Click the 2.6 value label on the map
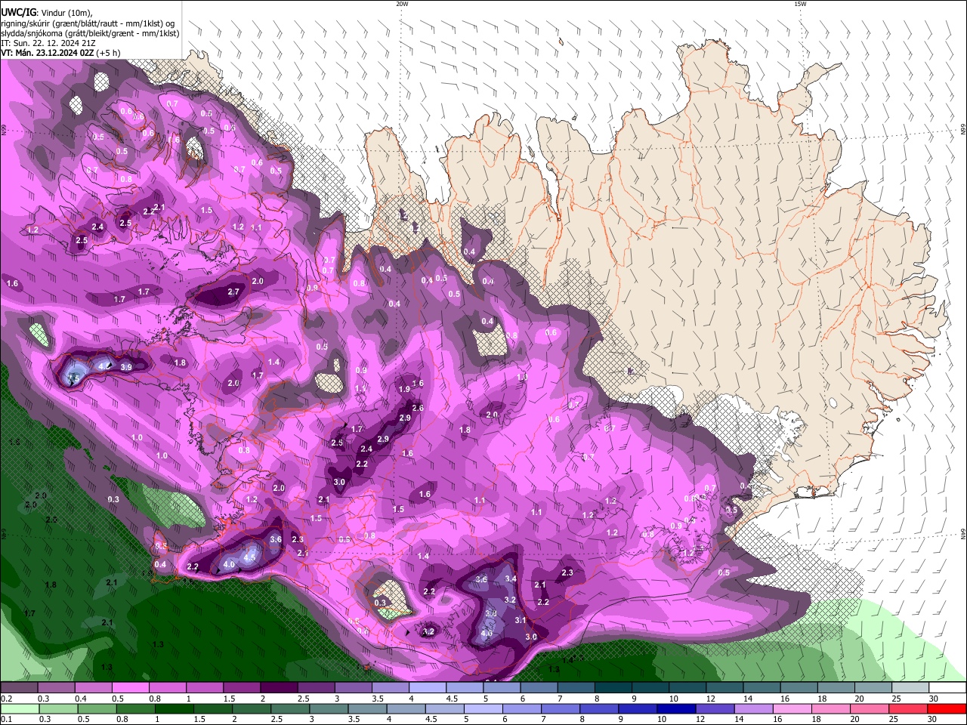 point(418,408)
